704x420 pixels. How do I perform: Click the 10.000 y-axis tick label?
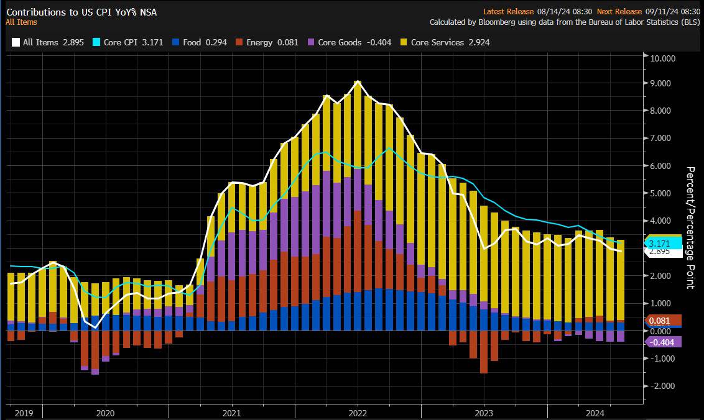[662, 58]
